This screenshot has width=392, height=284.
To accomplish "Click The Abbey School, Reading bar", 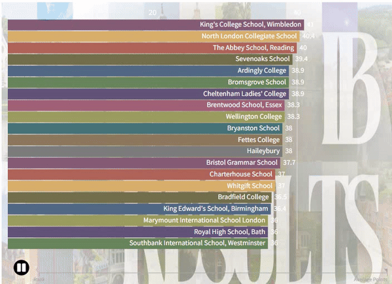I will pos(152,48).
